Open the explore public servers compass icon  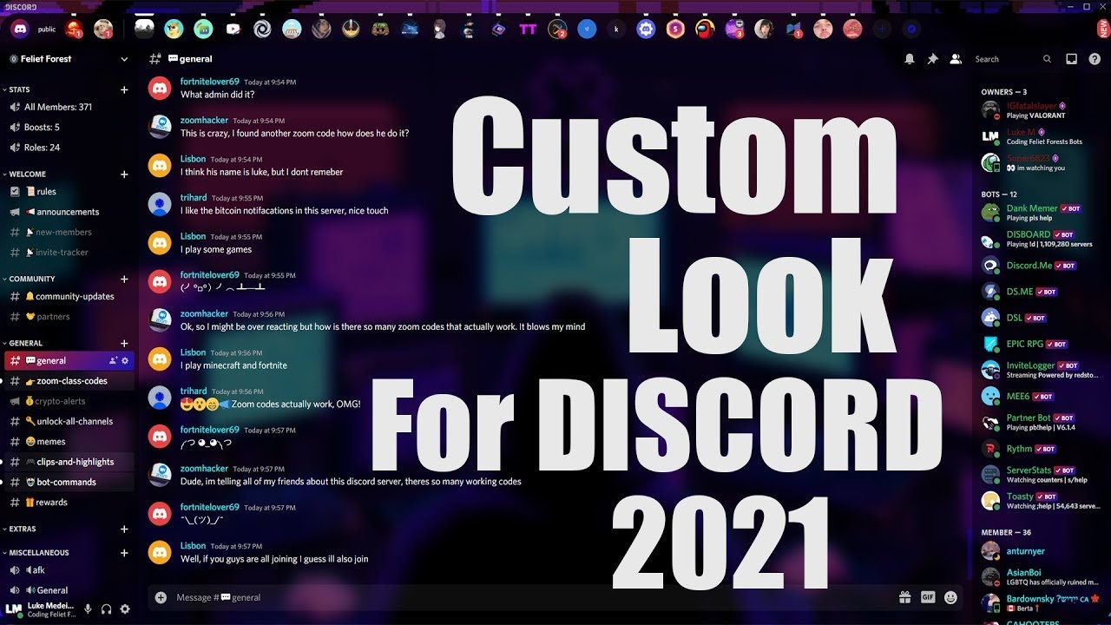[x=911, y=29]
